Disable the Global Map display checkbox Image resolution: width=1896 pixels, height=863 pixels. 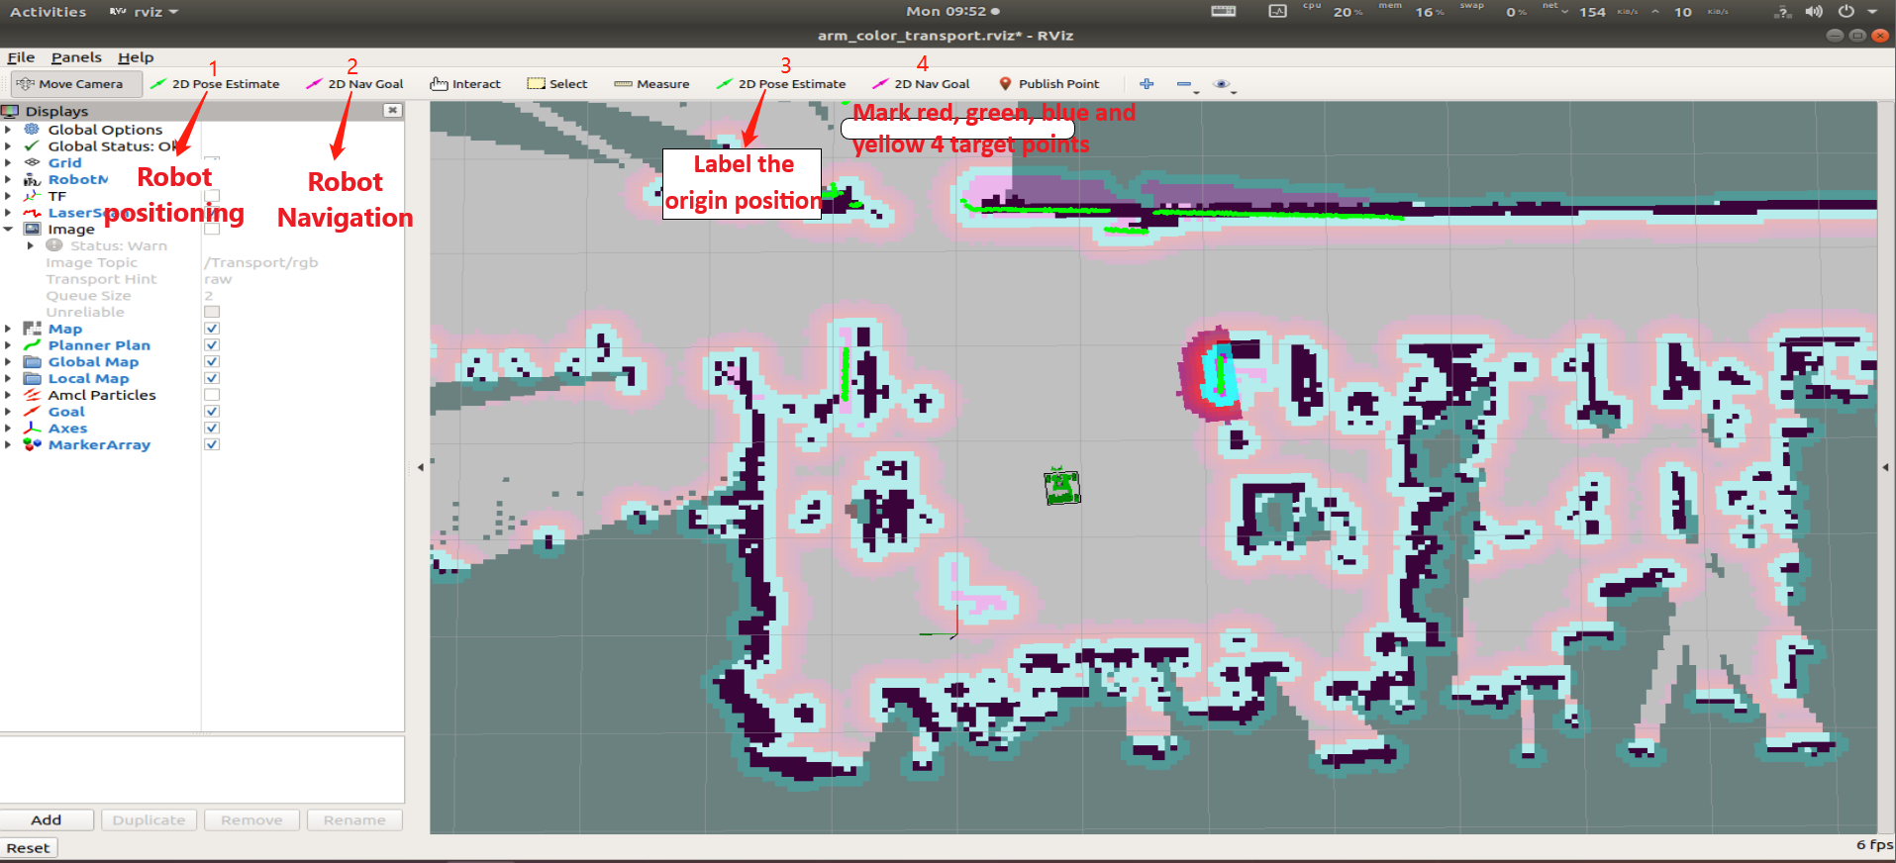(212, 362)
